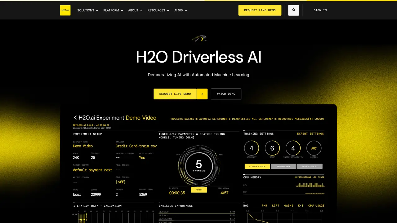Click the ITERATION DATA - VALIDATION title

coord(97,206)
